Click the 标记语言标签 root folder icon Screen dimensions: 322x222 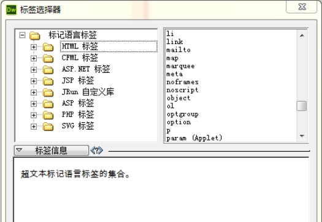click(35, 35)
